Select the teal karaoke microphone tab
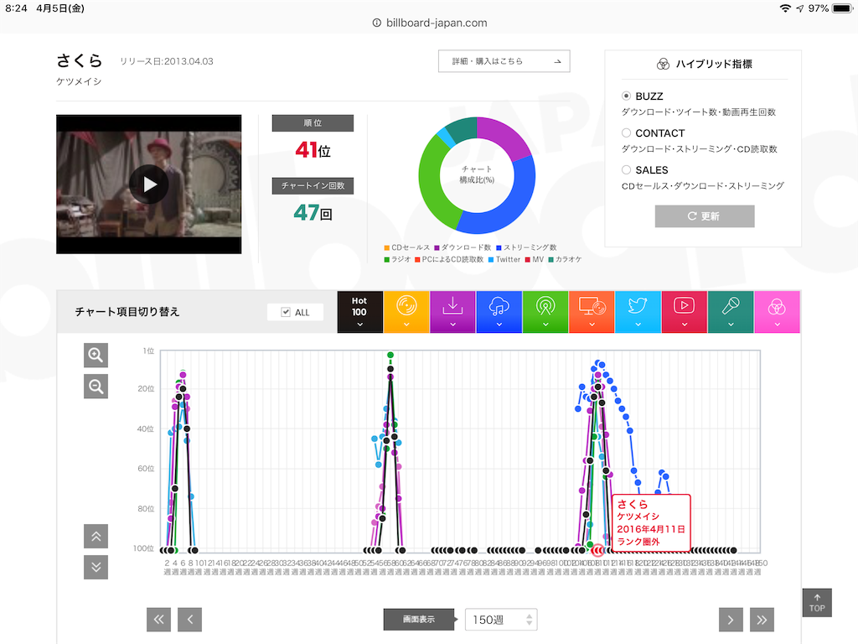Image resolution: width=858 pixels, height=644 pixels. click(x=731, y=312)
